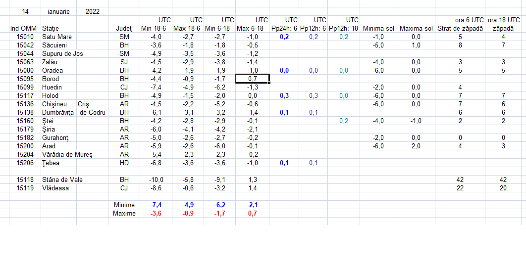Screen dimensions: 526x267
Task: Select Huedin's Min 18-6 value -7,4
Action: (x=156, y=87)
